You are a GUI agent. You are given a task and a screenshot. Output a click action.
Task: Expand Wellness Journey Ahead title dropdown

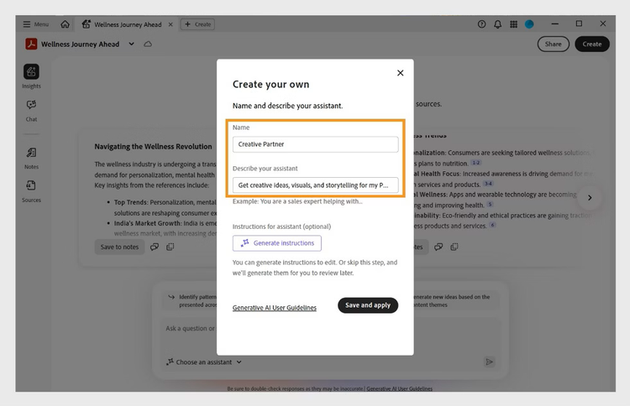pyautogui.click(x=131, y=44)
